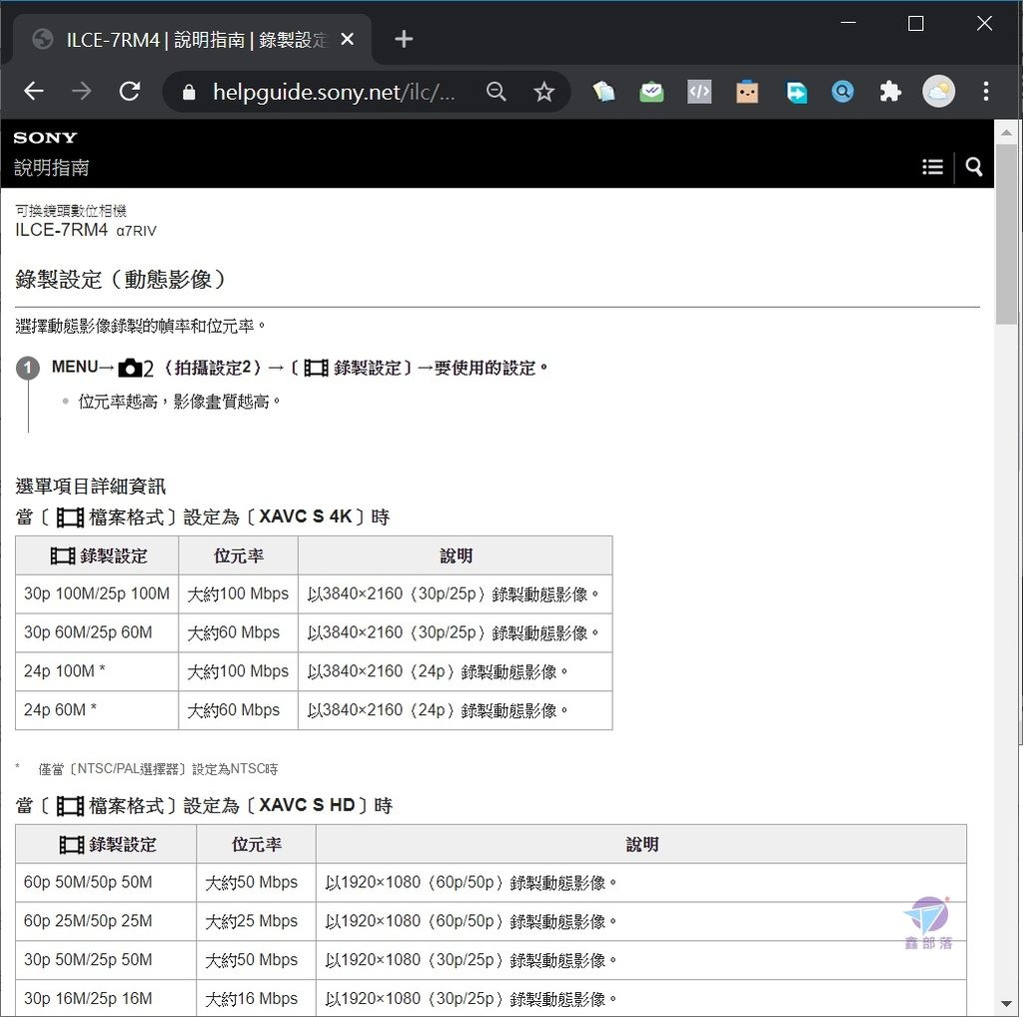The image size is (1023, 1017).
Task: Click the 30p 50M/25p 50M cell
Action: pyautogui.click(x=106, y=960)
